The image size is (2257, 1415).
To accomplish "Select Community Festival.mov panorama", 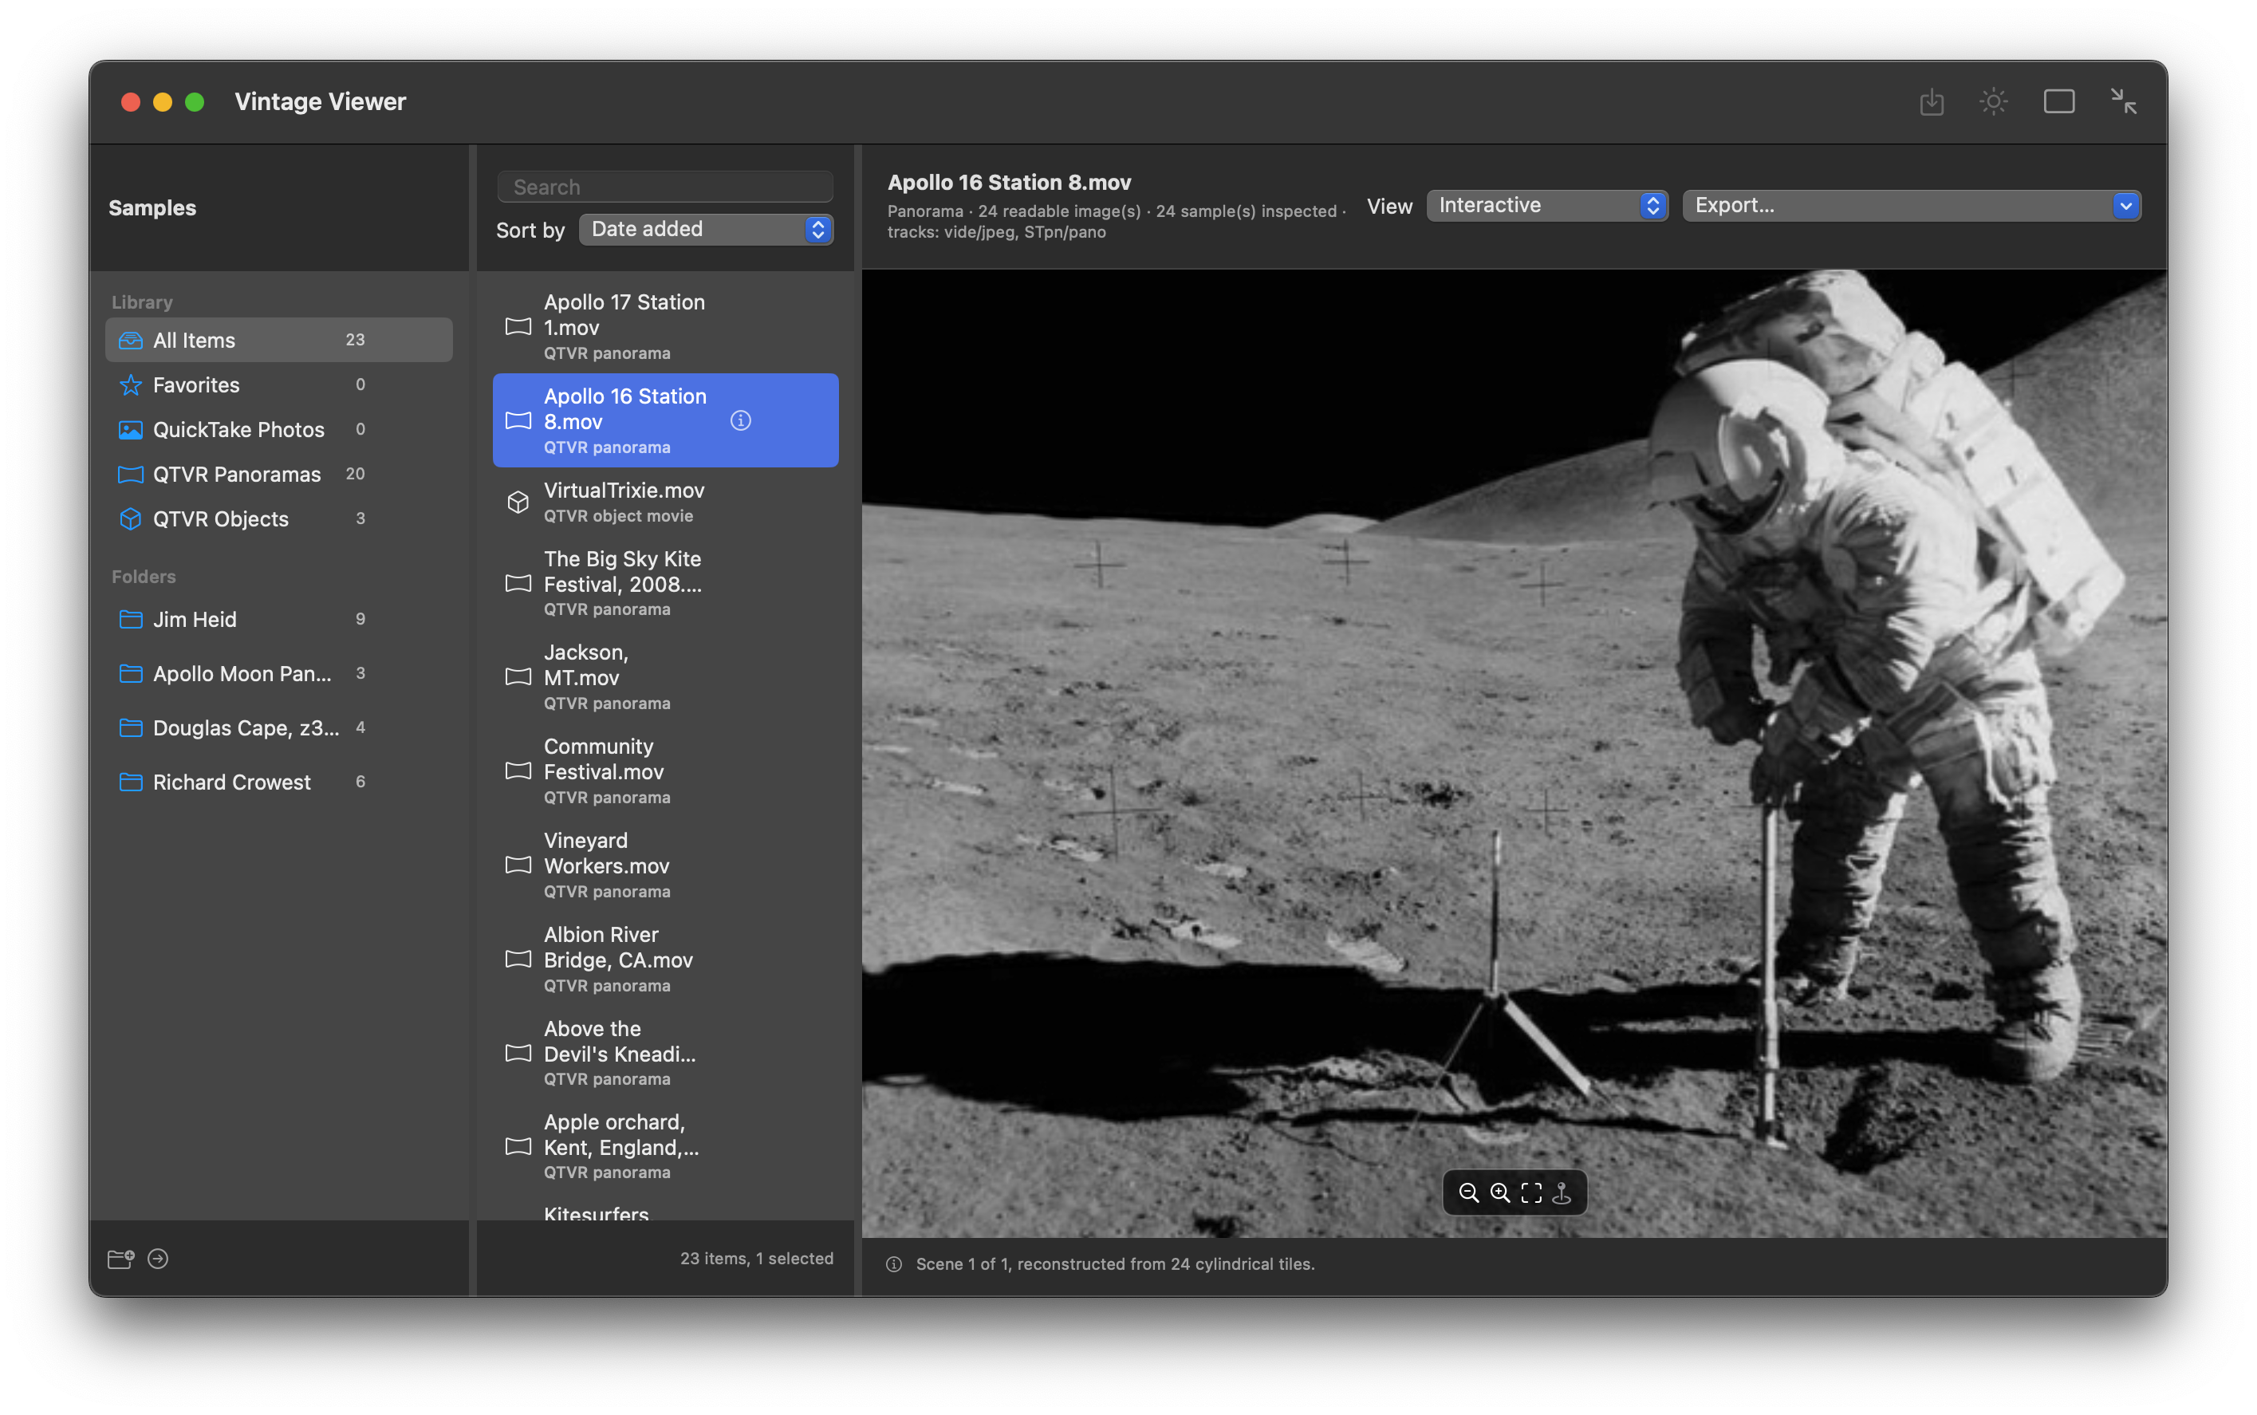I will point(665,771).
